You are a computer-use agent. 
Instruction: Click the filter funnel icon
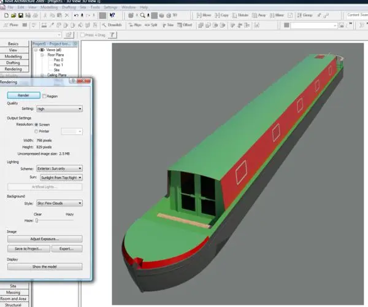click(x=113, y=35)
